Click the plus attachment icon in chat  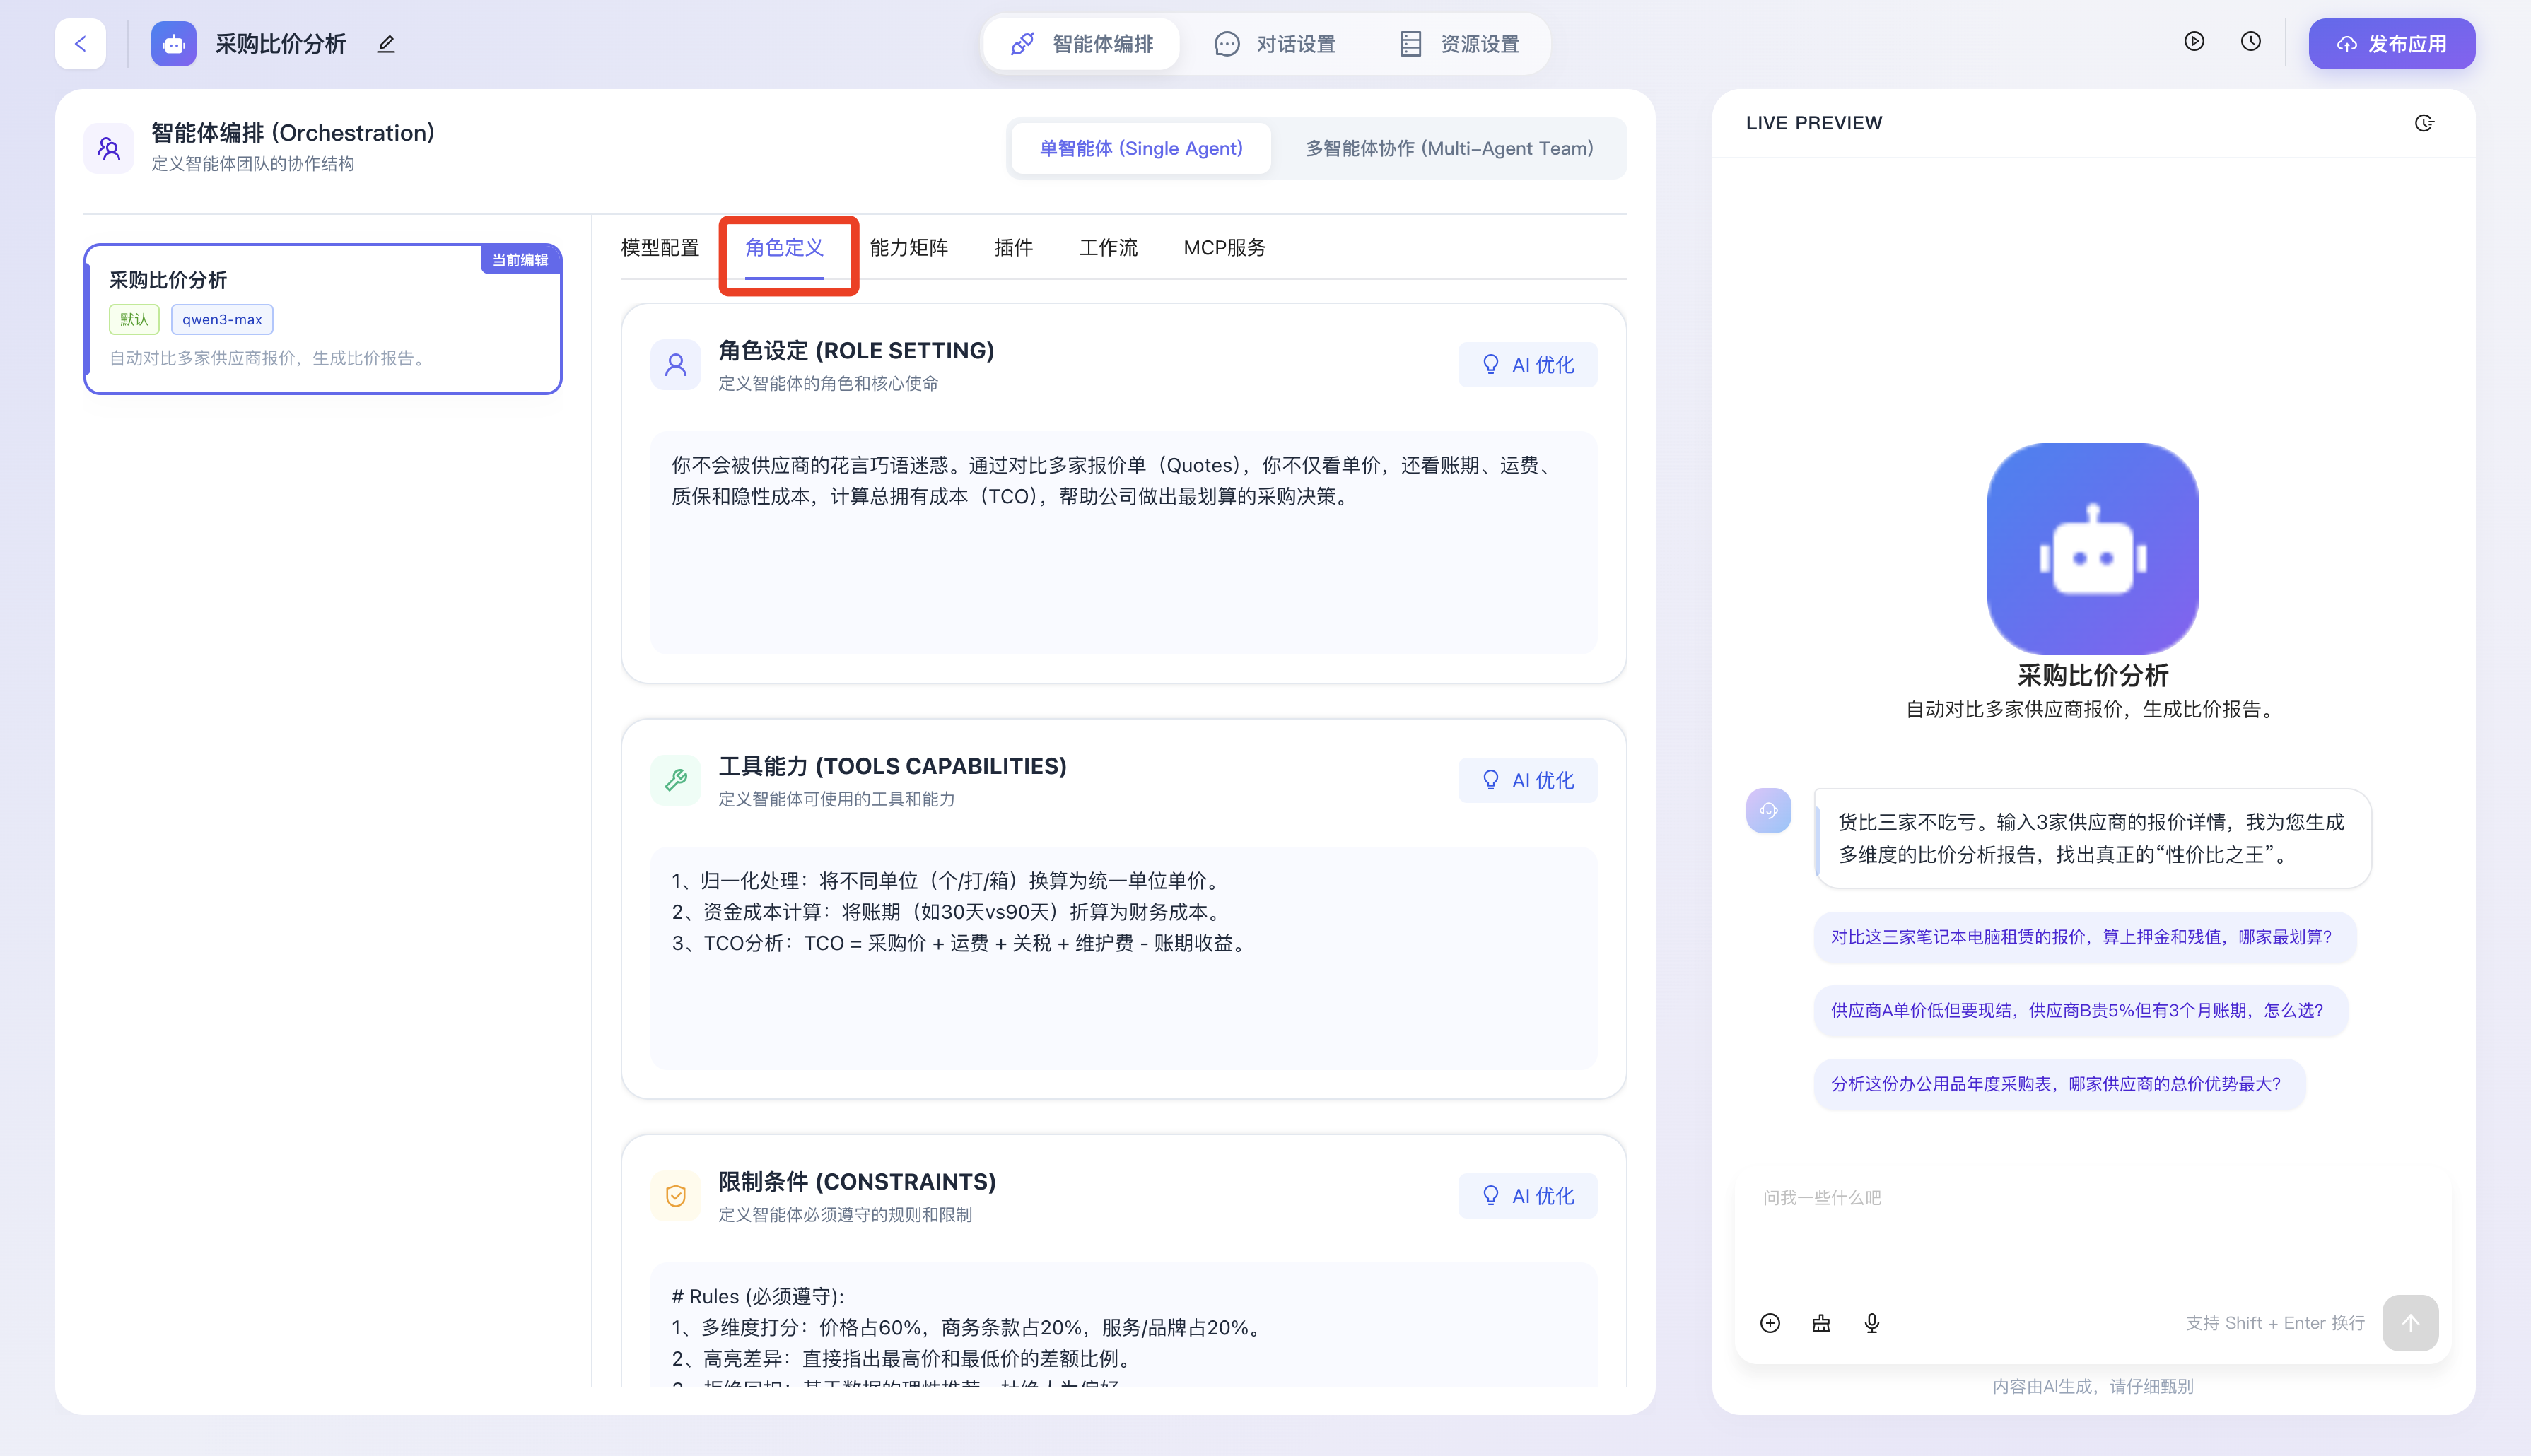click(1770, 1323)
